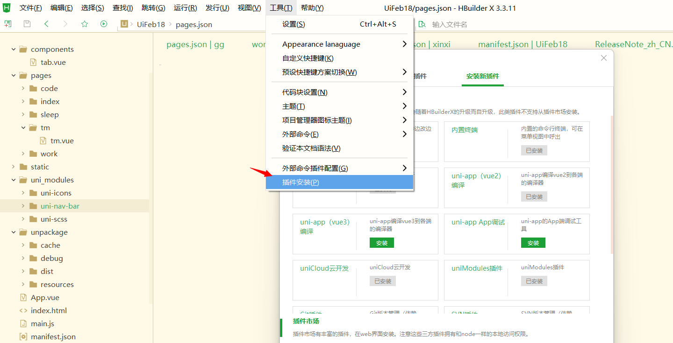The image size is (673, 343).
Task: Click the static folder icon
Action: coord(23,167)
